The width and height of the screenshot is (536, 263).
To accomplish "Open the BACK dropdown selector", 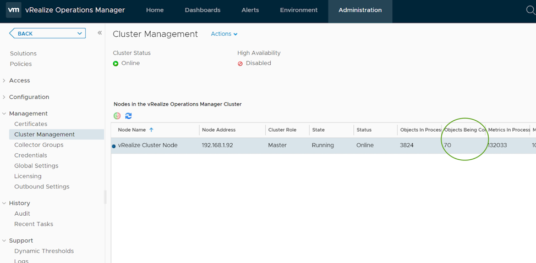I will tap(47, 33).
